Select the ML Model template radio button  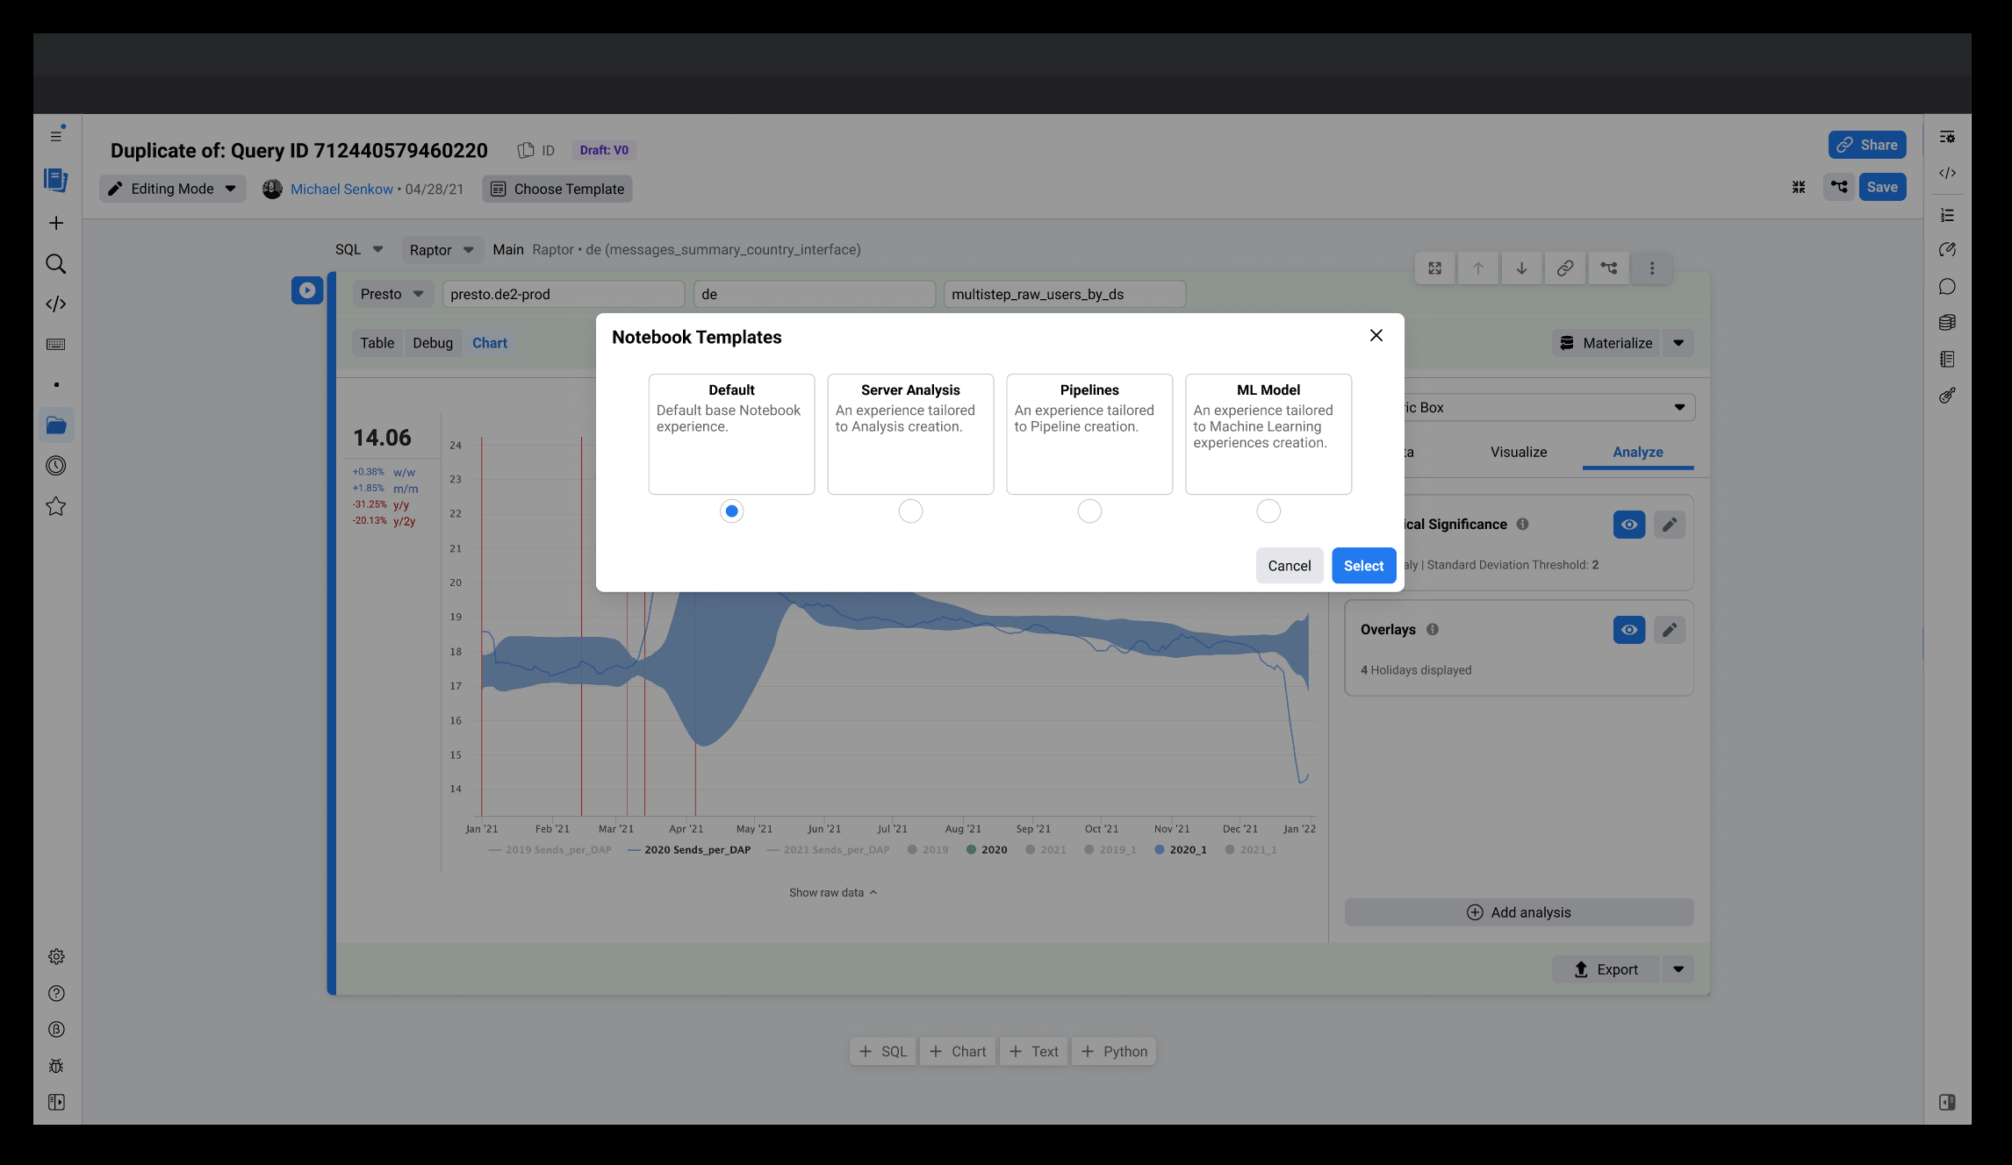tap(1268, 511)
